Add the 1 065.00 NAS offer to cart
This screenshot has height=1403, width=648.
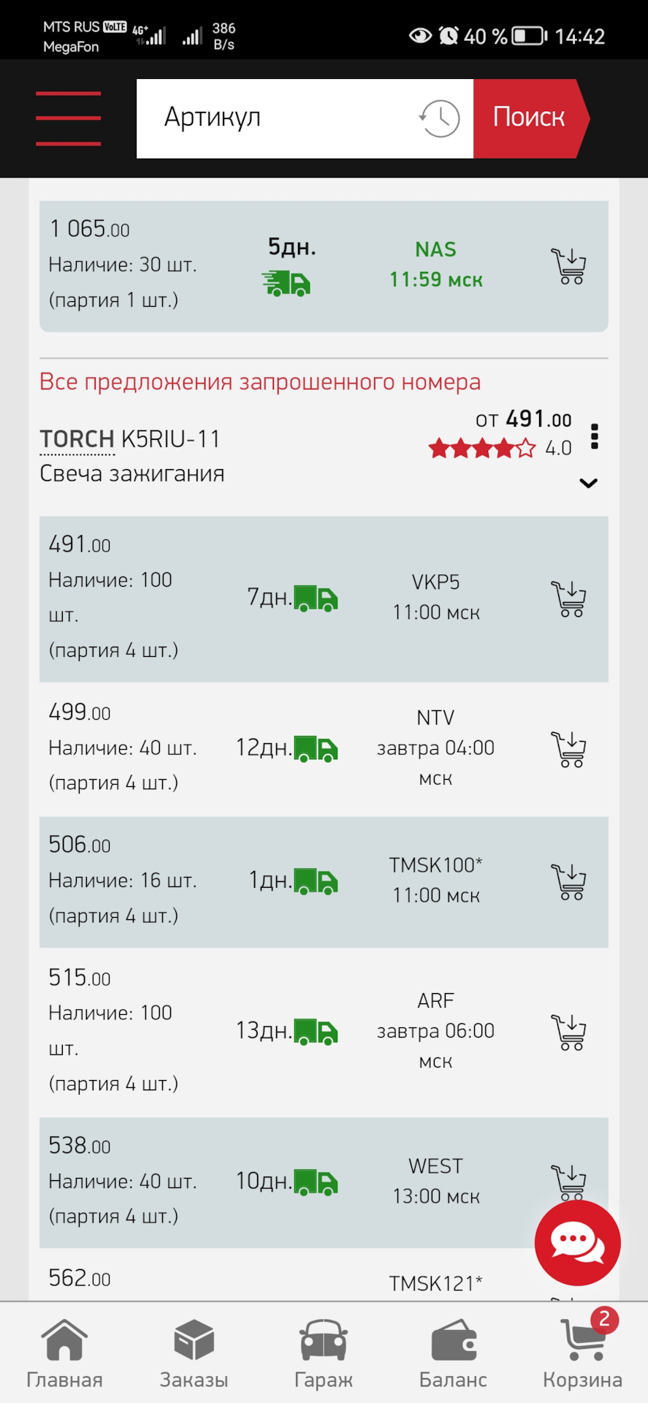[569, 266]
